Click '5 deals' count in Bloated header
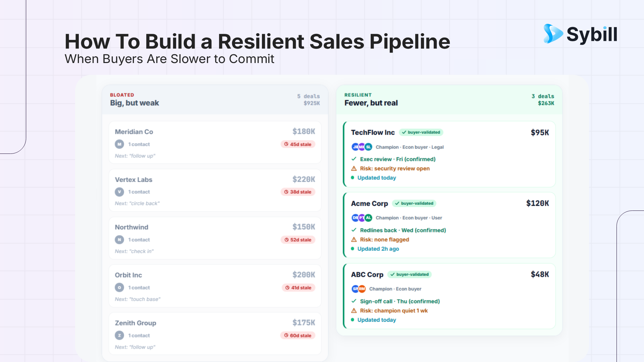Image resolution: width=644 pixels, height=362 pixels. pyautogui.click(x=308, y=96)
